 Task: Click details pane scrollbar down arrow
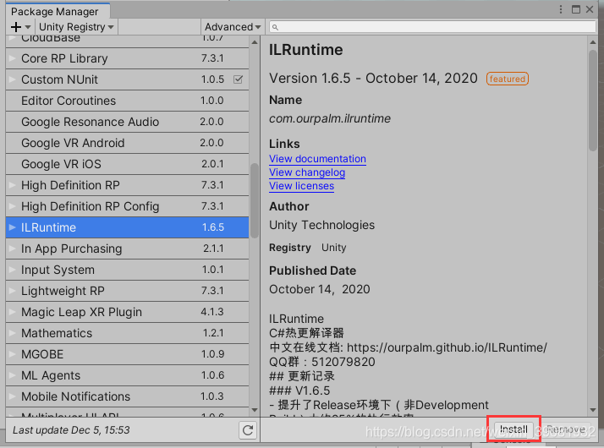[593, 410]
